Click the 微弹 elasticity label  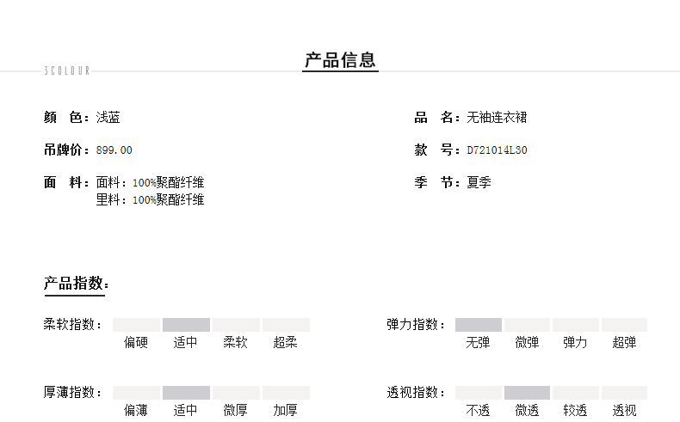click(527, 342)
